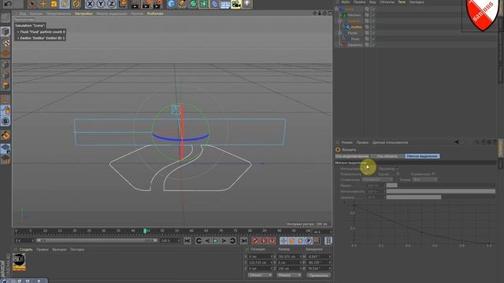Switch to Ось объекта tab
Screen dimensions: 504x283
387,156
